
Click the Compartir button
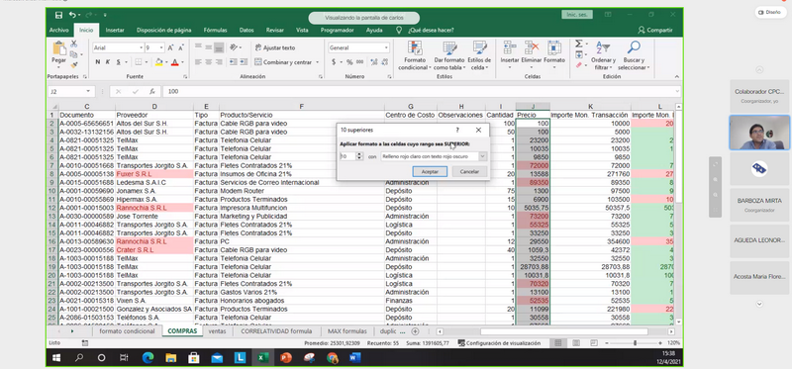coord(655,31)
